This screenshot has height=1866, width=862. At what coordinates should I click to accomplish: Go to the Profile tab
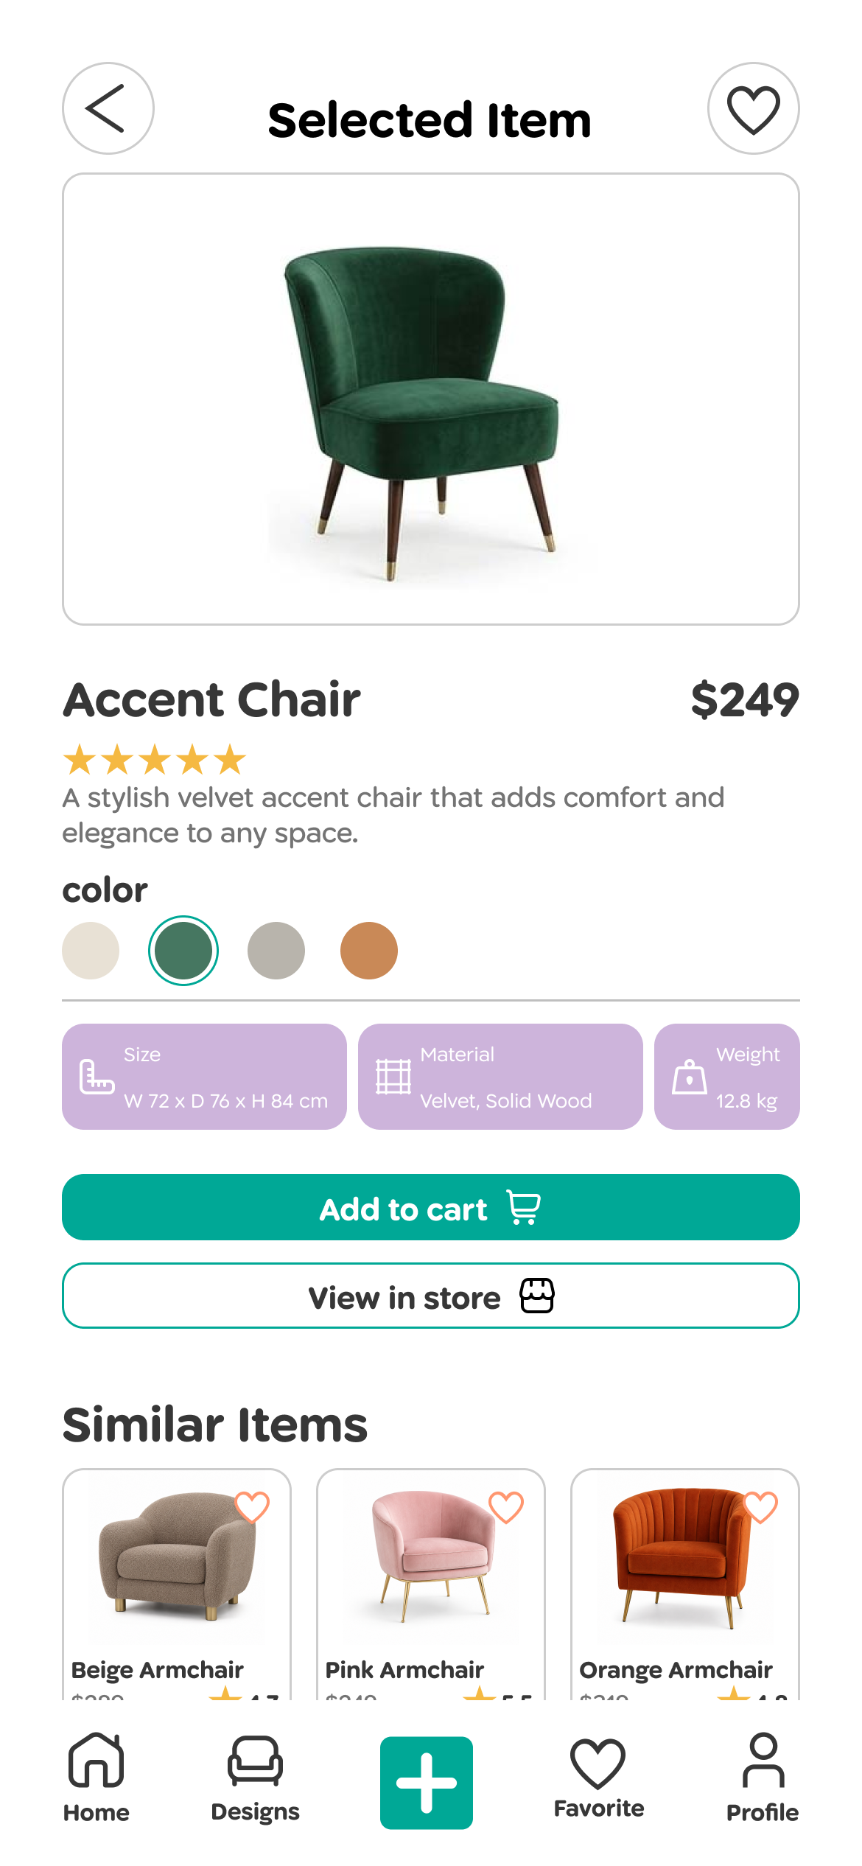point(763,1778)
